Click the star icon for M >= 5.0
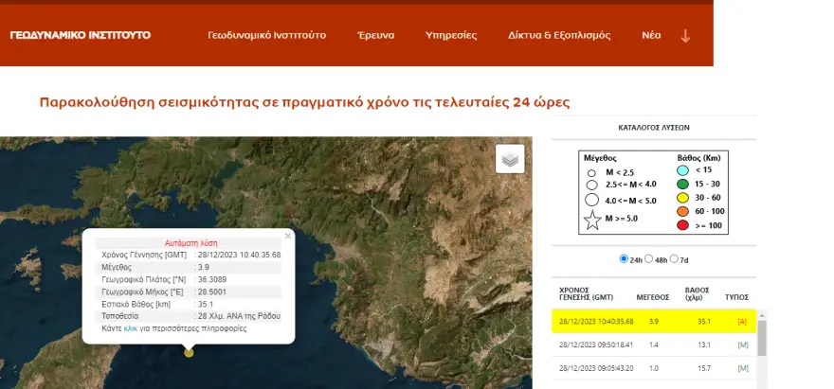Image resolution: width=834 pixels, height=389 pixels. pos(592,221)
